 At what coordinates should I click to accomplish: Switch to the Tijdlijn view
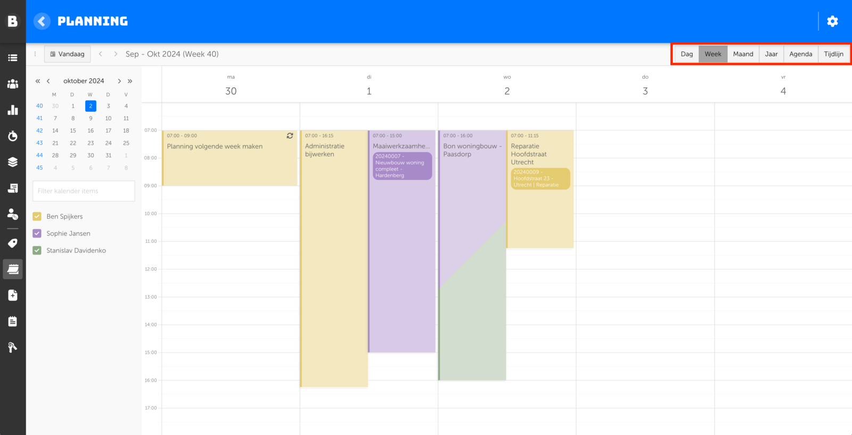click(833, 54)
